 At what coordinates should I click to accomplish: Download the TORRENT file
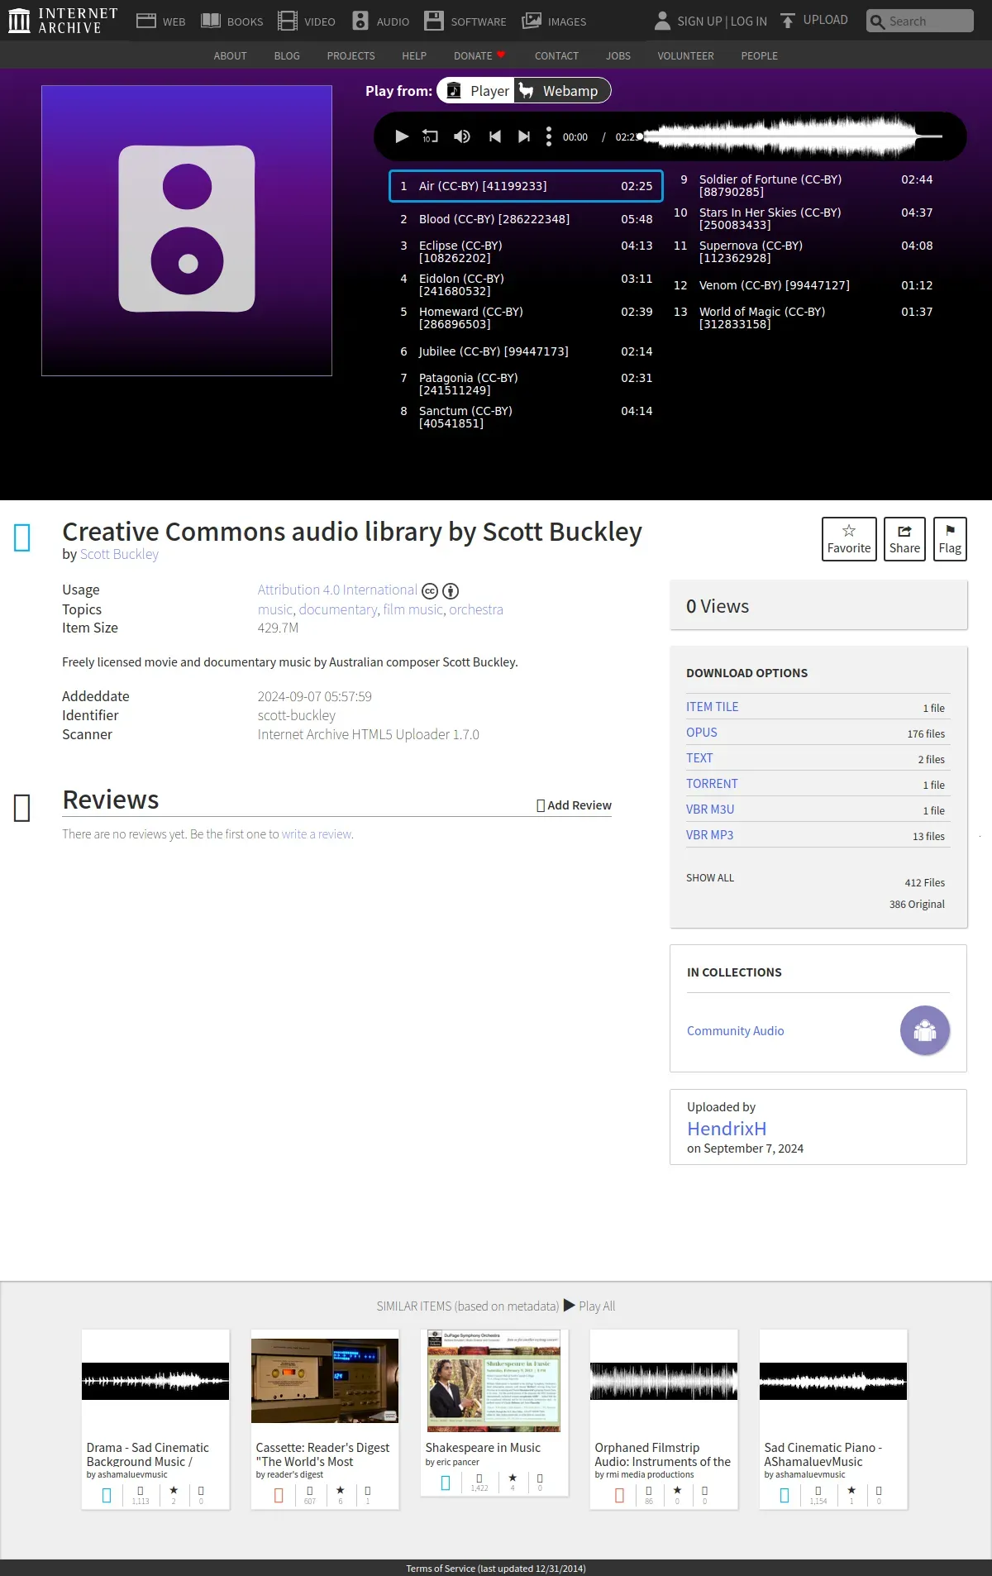712,784
